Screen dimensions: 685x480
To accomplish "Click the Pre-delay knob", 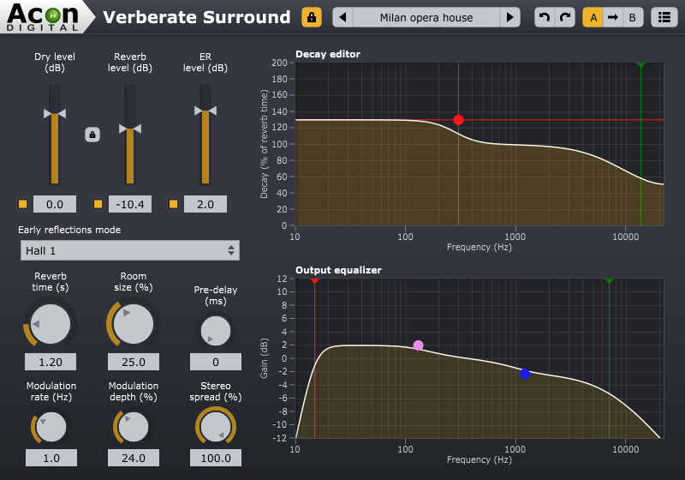I will tap(216, 331).
